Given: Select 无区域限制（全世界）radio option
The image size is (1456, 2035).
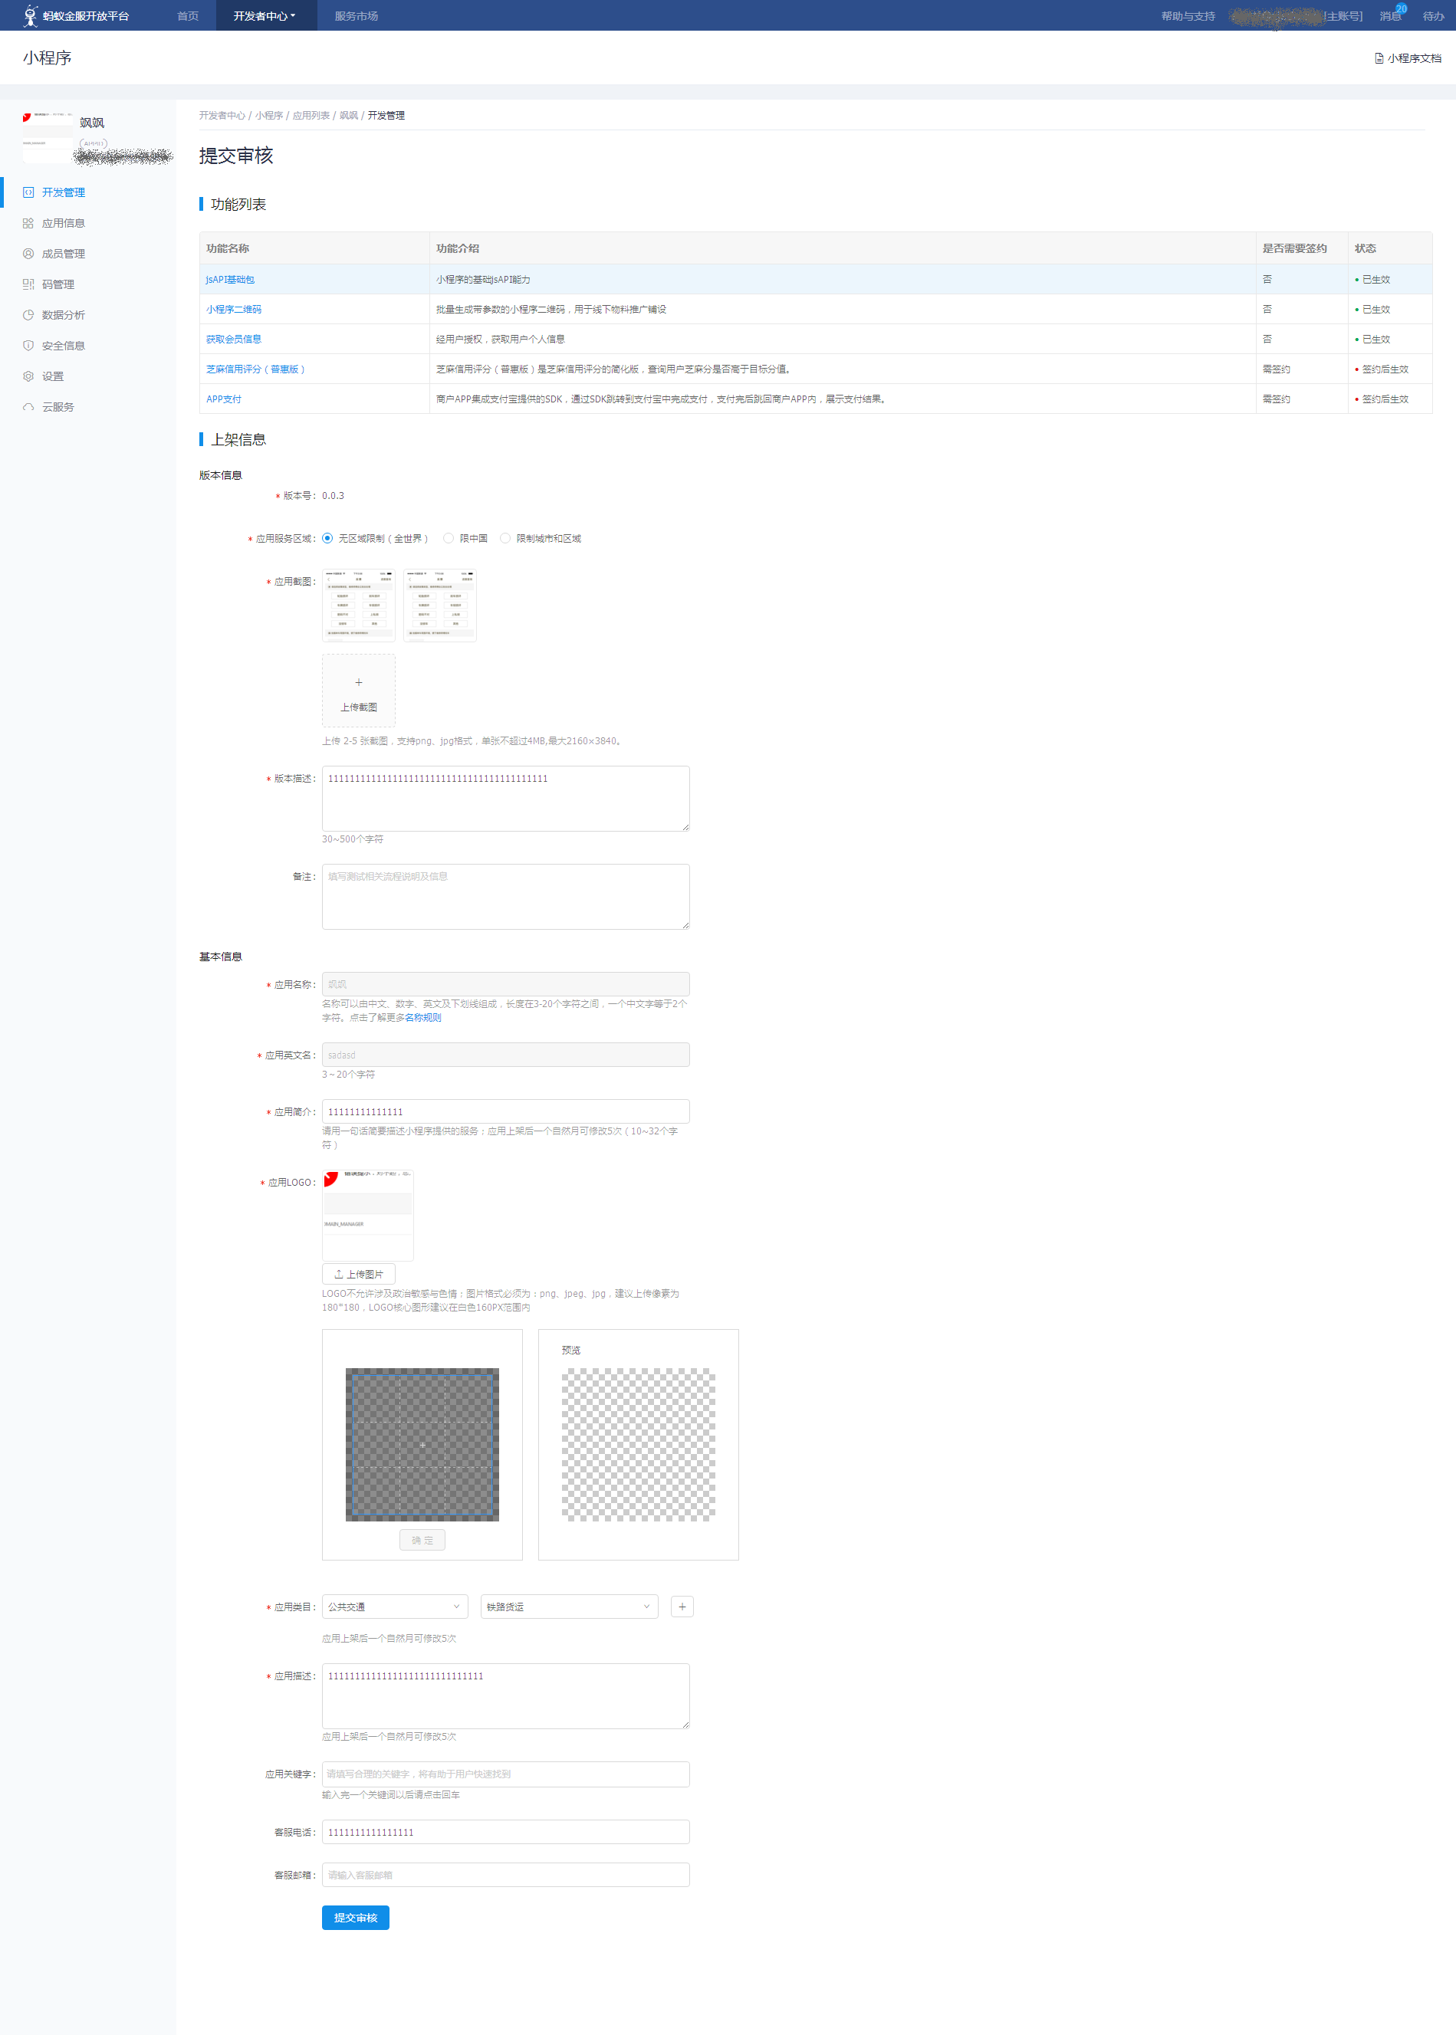Looking at the screenshot, I should pos(327,539).
